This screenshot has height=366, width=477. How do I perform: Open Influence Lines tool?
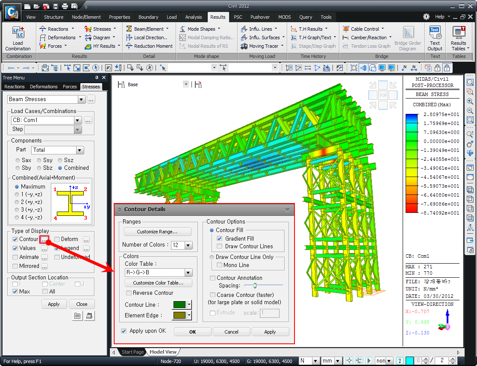[x=259, y=29]
